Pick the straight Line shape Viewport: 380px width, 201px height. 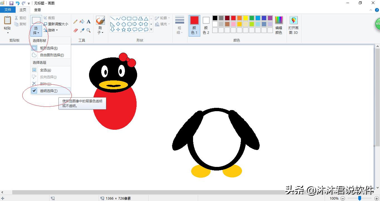pos(113,19)
